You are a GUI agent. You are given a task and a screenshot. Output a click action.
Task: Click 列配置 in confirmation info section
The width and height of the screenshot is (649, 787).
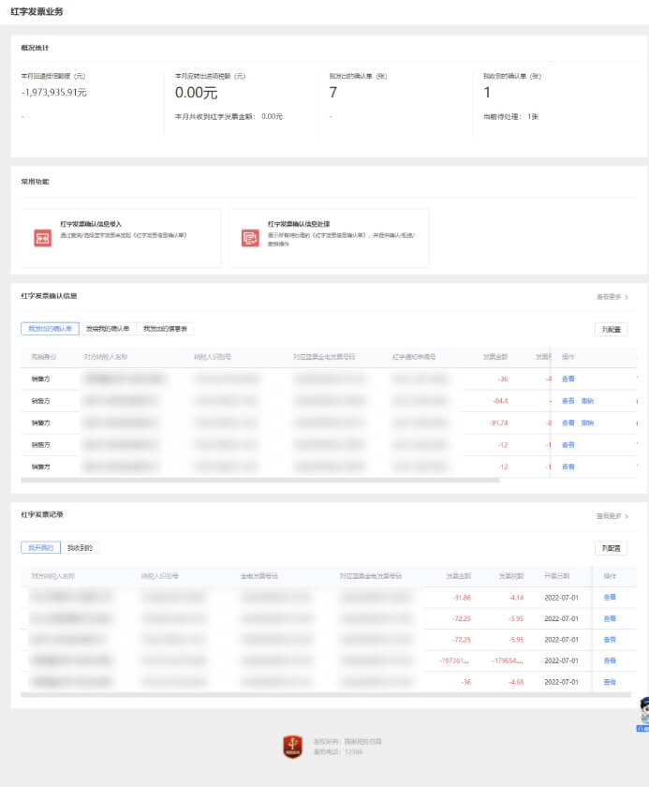pos(611,330)
